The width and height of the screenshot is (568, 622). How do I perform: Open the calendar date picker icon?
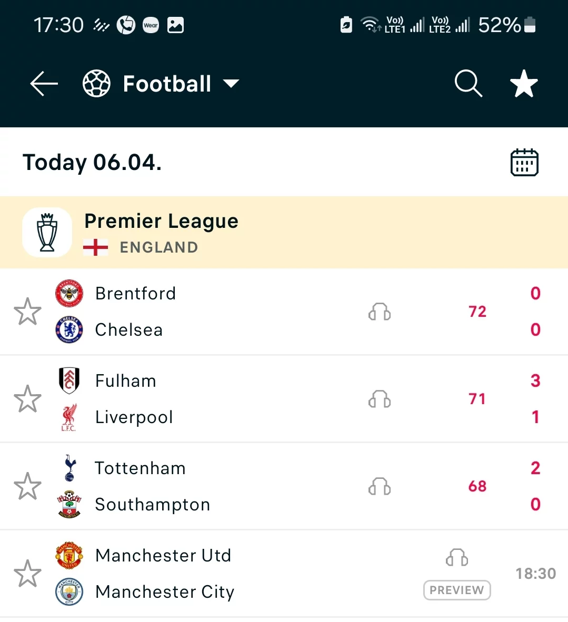point(524,163)
